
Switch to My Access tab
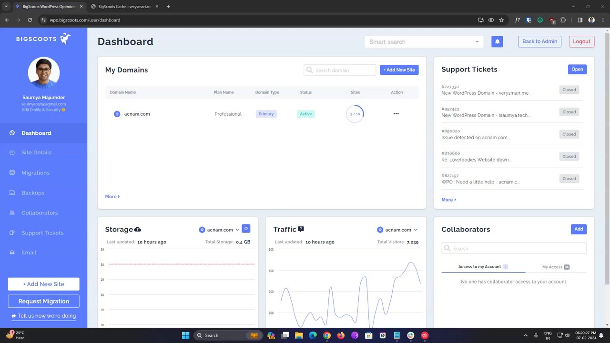point(556,267)
